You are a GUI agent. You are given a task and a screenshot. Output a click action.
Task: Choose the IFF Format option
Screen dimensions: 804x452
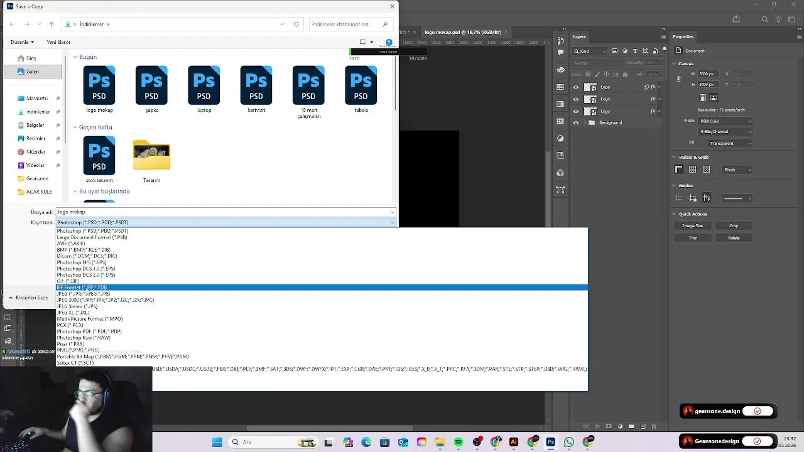coord(322,288)
